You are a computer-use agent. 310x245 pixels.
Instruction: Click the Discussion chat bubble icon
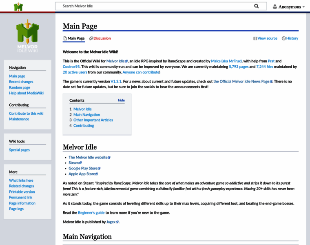(91, 38)
